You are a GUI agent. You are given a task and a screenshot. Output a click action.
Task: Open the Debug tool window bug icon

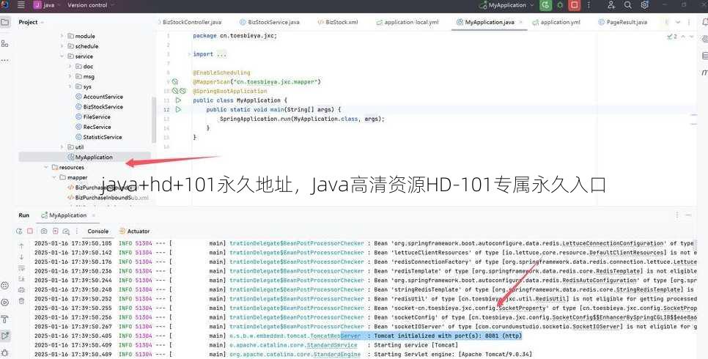coord(5,352)
